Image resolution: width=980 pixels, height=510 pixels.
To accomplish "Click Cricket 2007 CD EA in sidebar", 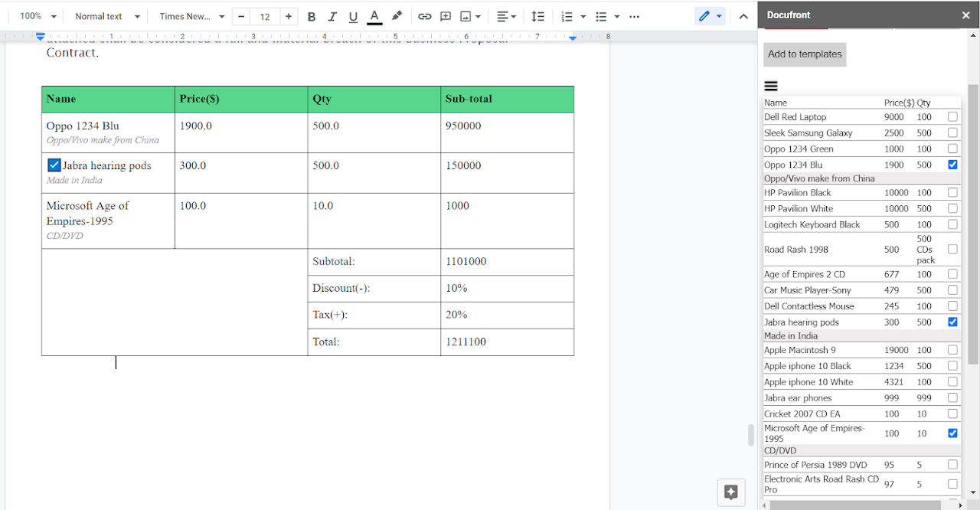I will coord(802,414).
